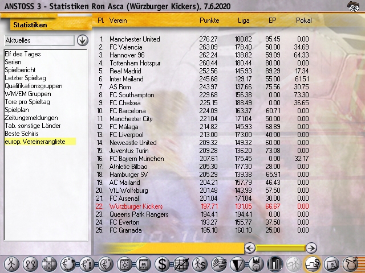Open WM/EM Gruppen entry
365x273 pixels.
point(28,94)
